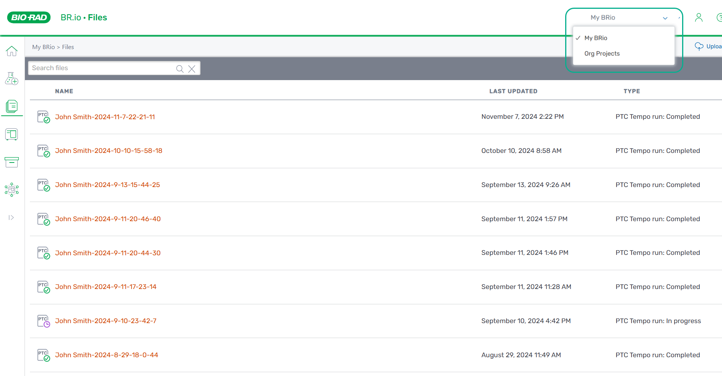Click the search magnifier icon
This screenshot has width=722, height=376.
(179, 69)
